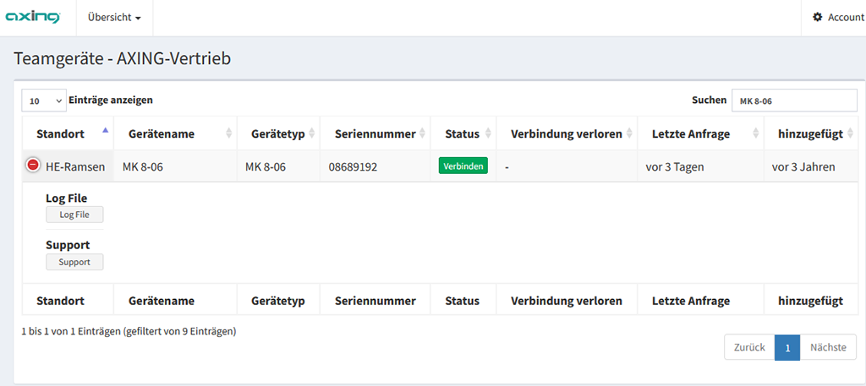Sort by Standort using its arrow icon
The height and width of the screenshot is (386, 866).
point(106,130)
